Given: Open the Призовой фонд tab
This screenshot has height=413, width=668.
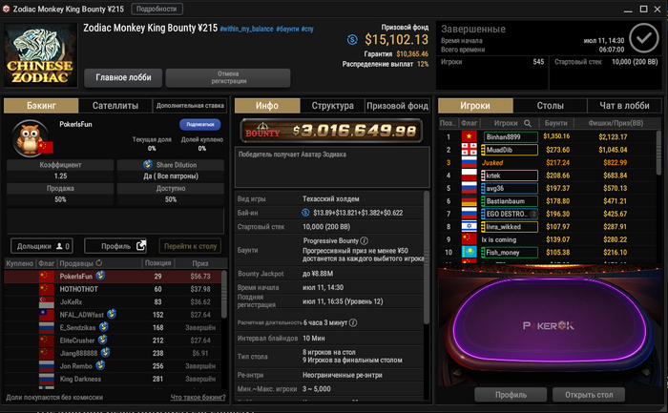Looking at the screenshot, I should coord(397,106).
